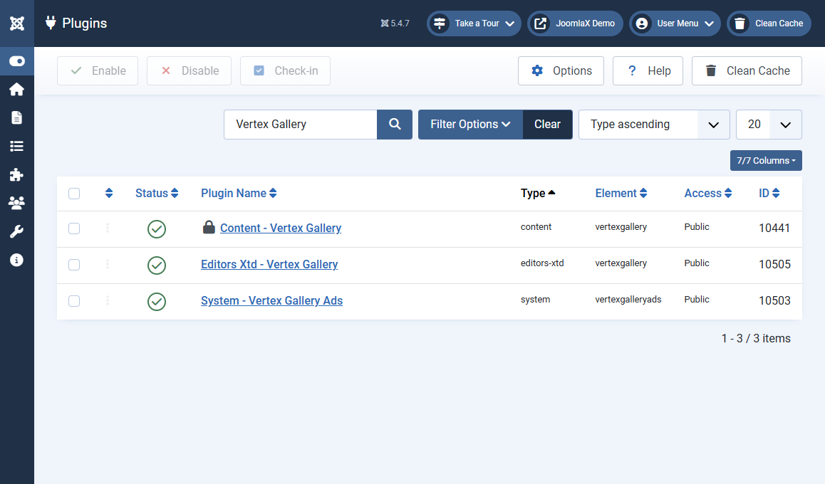Open the JoomlaX Demo site link
The height and width of the screenshot is (484, 825).
(x=575, y=23)
